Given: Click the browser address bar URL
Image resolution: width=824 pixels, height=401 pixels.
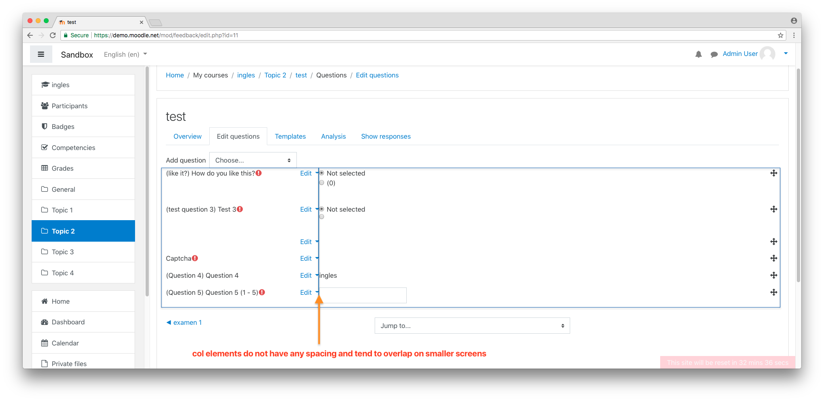Looking at the screenshot, I should coord(166,35).
